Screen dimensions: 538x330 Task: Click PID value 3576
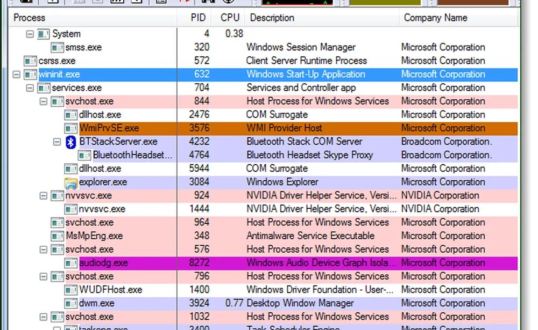click(199, 128)
